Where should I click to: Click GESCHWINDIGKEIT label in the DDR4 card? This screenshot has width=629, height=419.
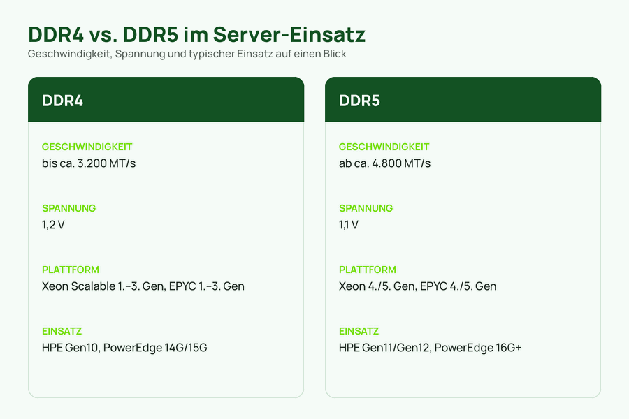(x=87, y=147)
